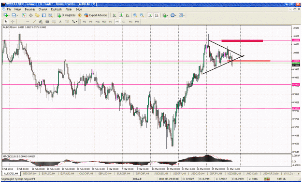Select the upper thick red resistance line

tap(242, 41)
